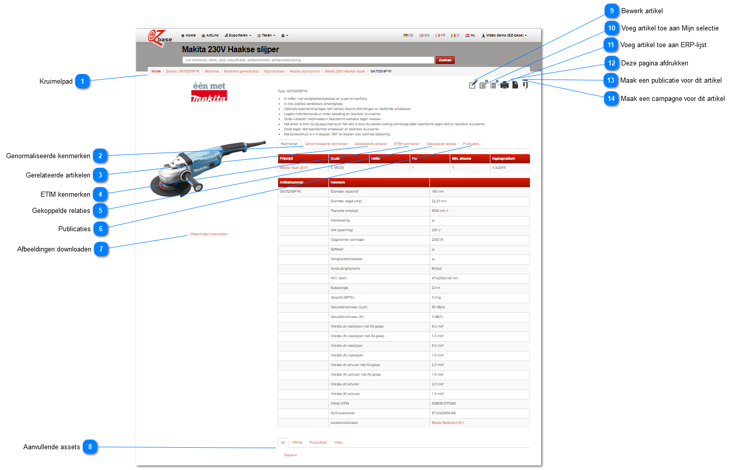This screenshot has height=470, width=733.
Task: Click the value '2200 W'
Action: pos(438,240)
